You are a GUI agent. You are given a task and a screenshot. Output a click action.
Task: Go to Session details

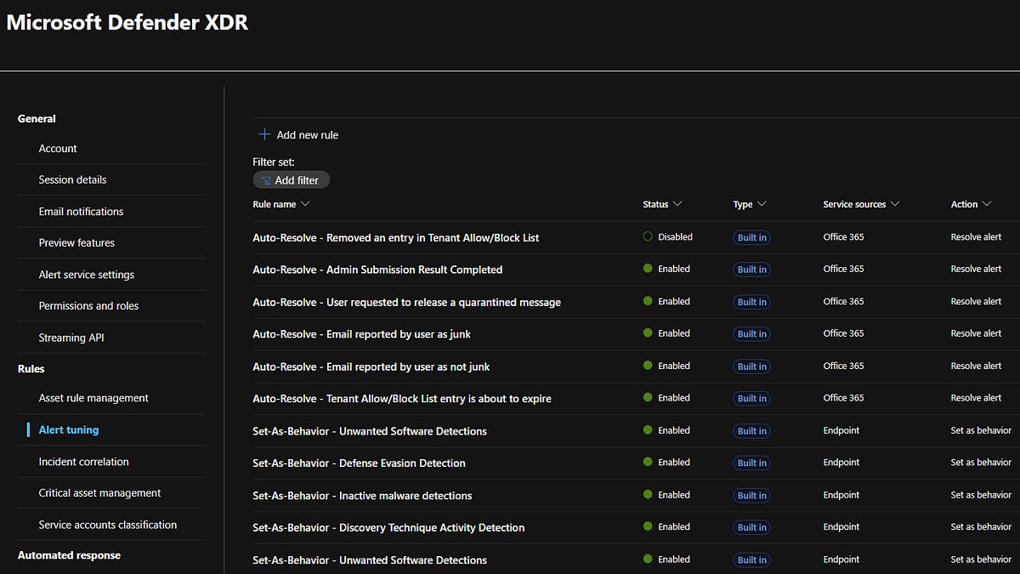click(72, 180)
